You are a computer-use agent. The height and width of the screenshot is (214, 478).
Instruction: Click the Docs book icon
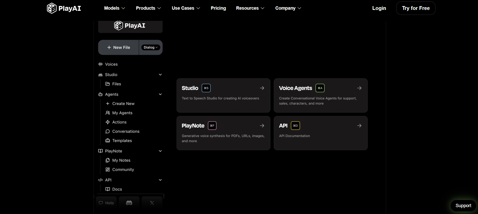point(108,189)
